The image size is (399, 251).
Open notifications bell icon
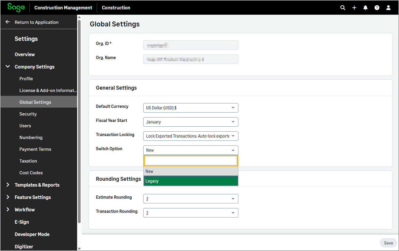[x=365, y=8]
